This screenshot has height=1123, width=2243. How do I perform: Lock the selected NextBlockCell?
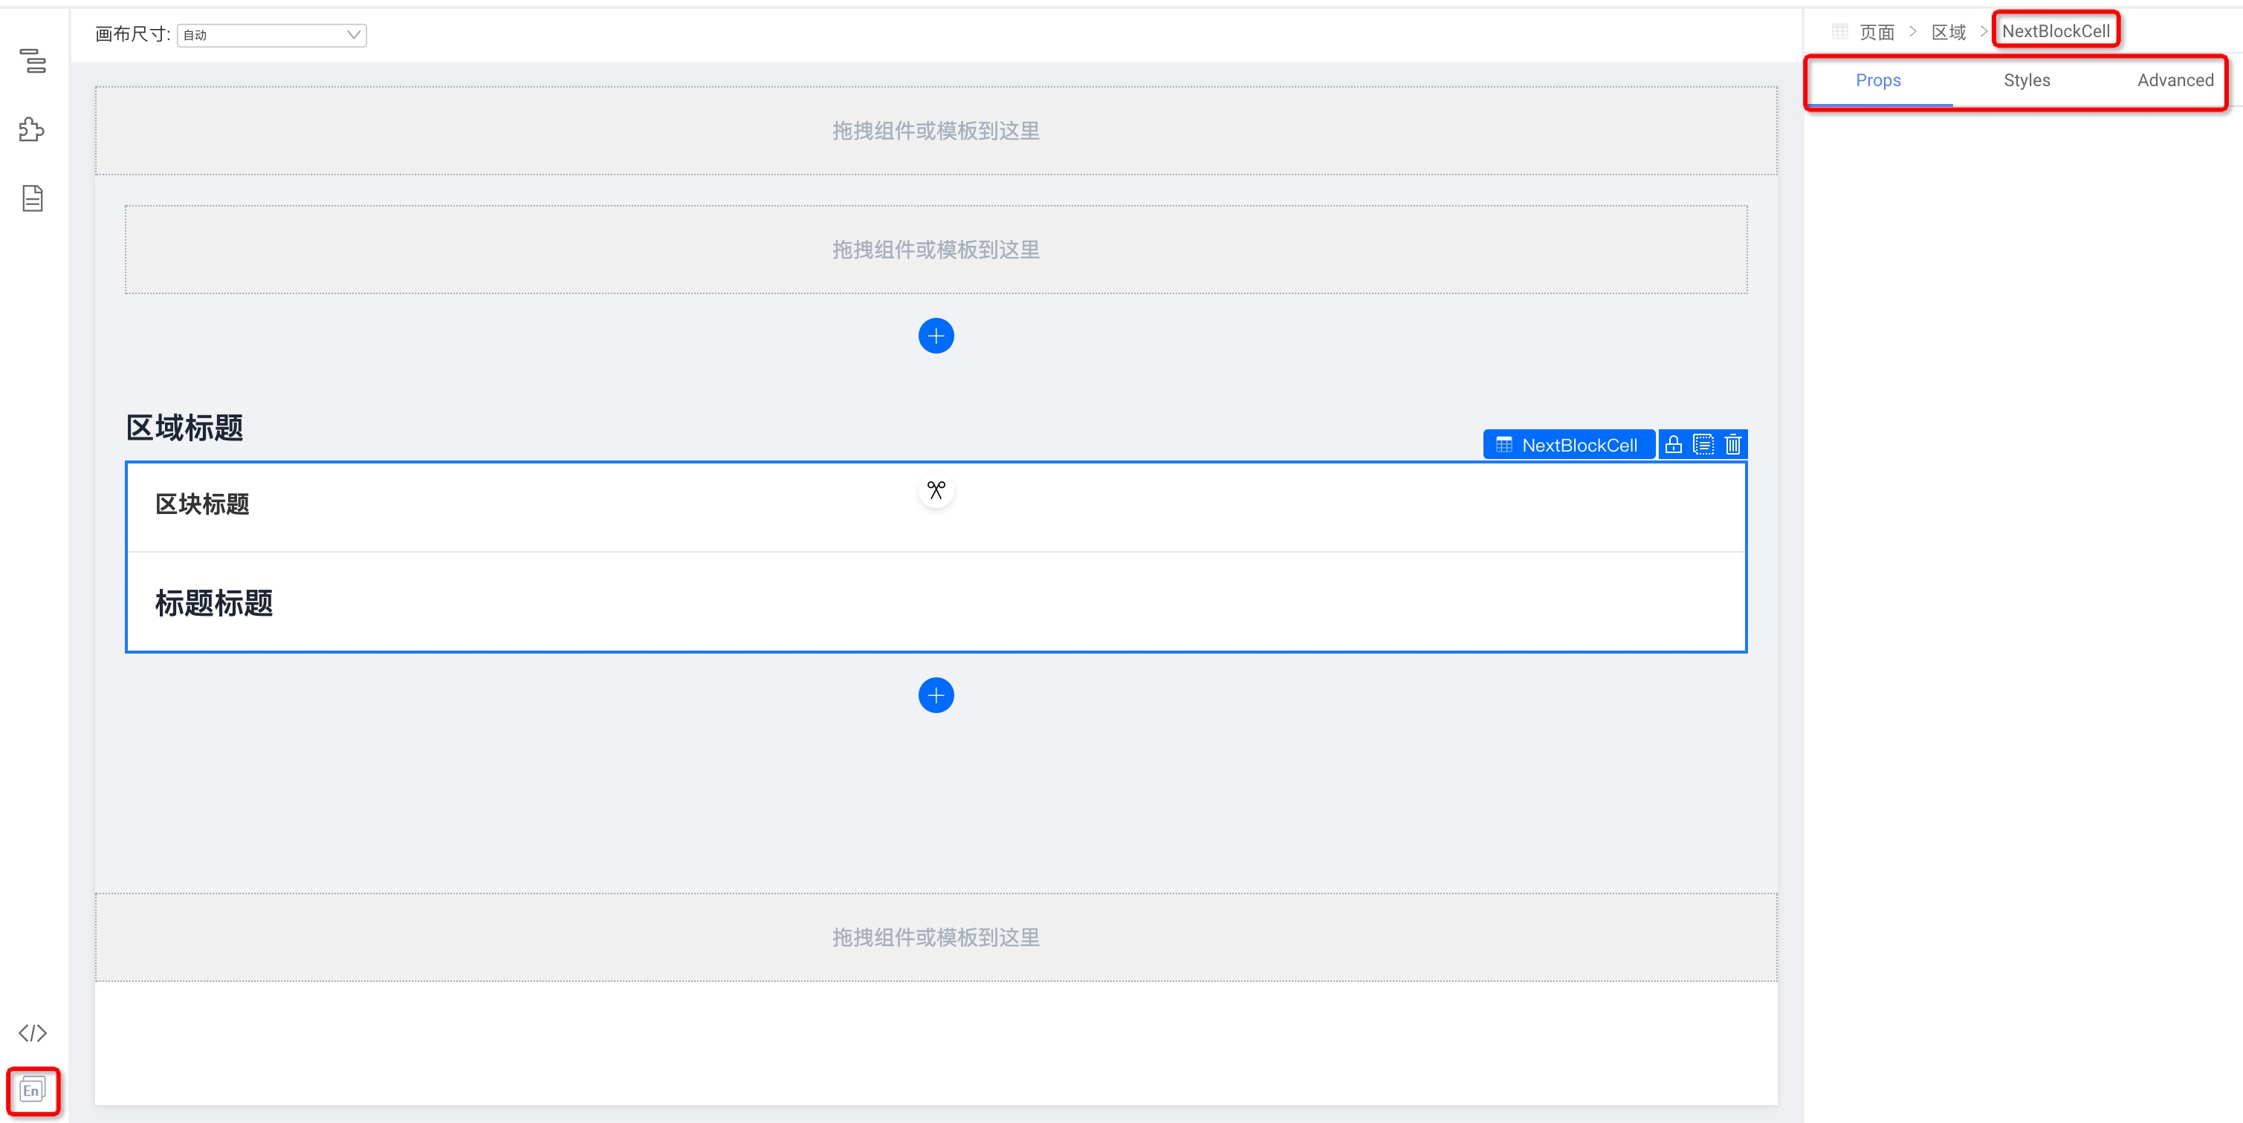click(1673, 444)
